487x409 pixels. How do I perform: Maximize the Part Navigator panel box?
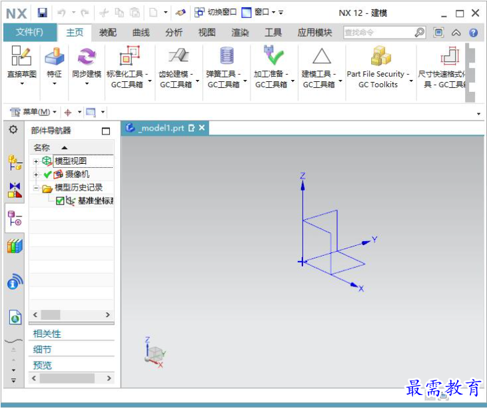pyautogui.click(x=106, y=131)
